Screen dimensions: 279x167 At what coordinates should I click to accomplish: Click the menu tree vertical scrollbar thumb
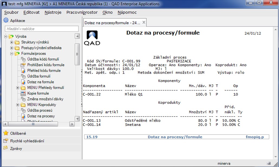point(77,54)
